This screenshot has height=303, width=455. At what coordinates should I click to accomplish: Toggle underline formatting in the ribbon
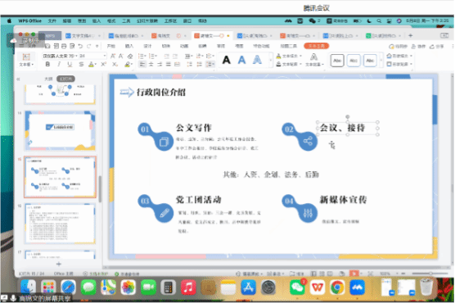click(70, 64)
